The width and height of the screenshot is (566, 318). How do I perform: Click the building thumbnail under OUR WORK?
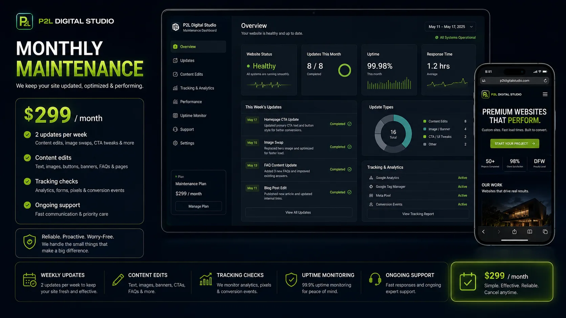tap(516, 212)
